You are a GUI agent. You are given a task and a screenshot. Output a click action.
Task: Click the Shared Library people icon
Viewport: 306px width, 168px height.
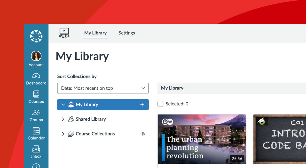[71, 119]
